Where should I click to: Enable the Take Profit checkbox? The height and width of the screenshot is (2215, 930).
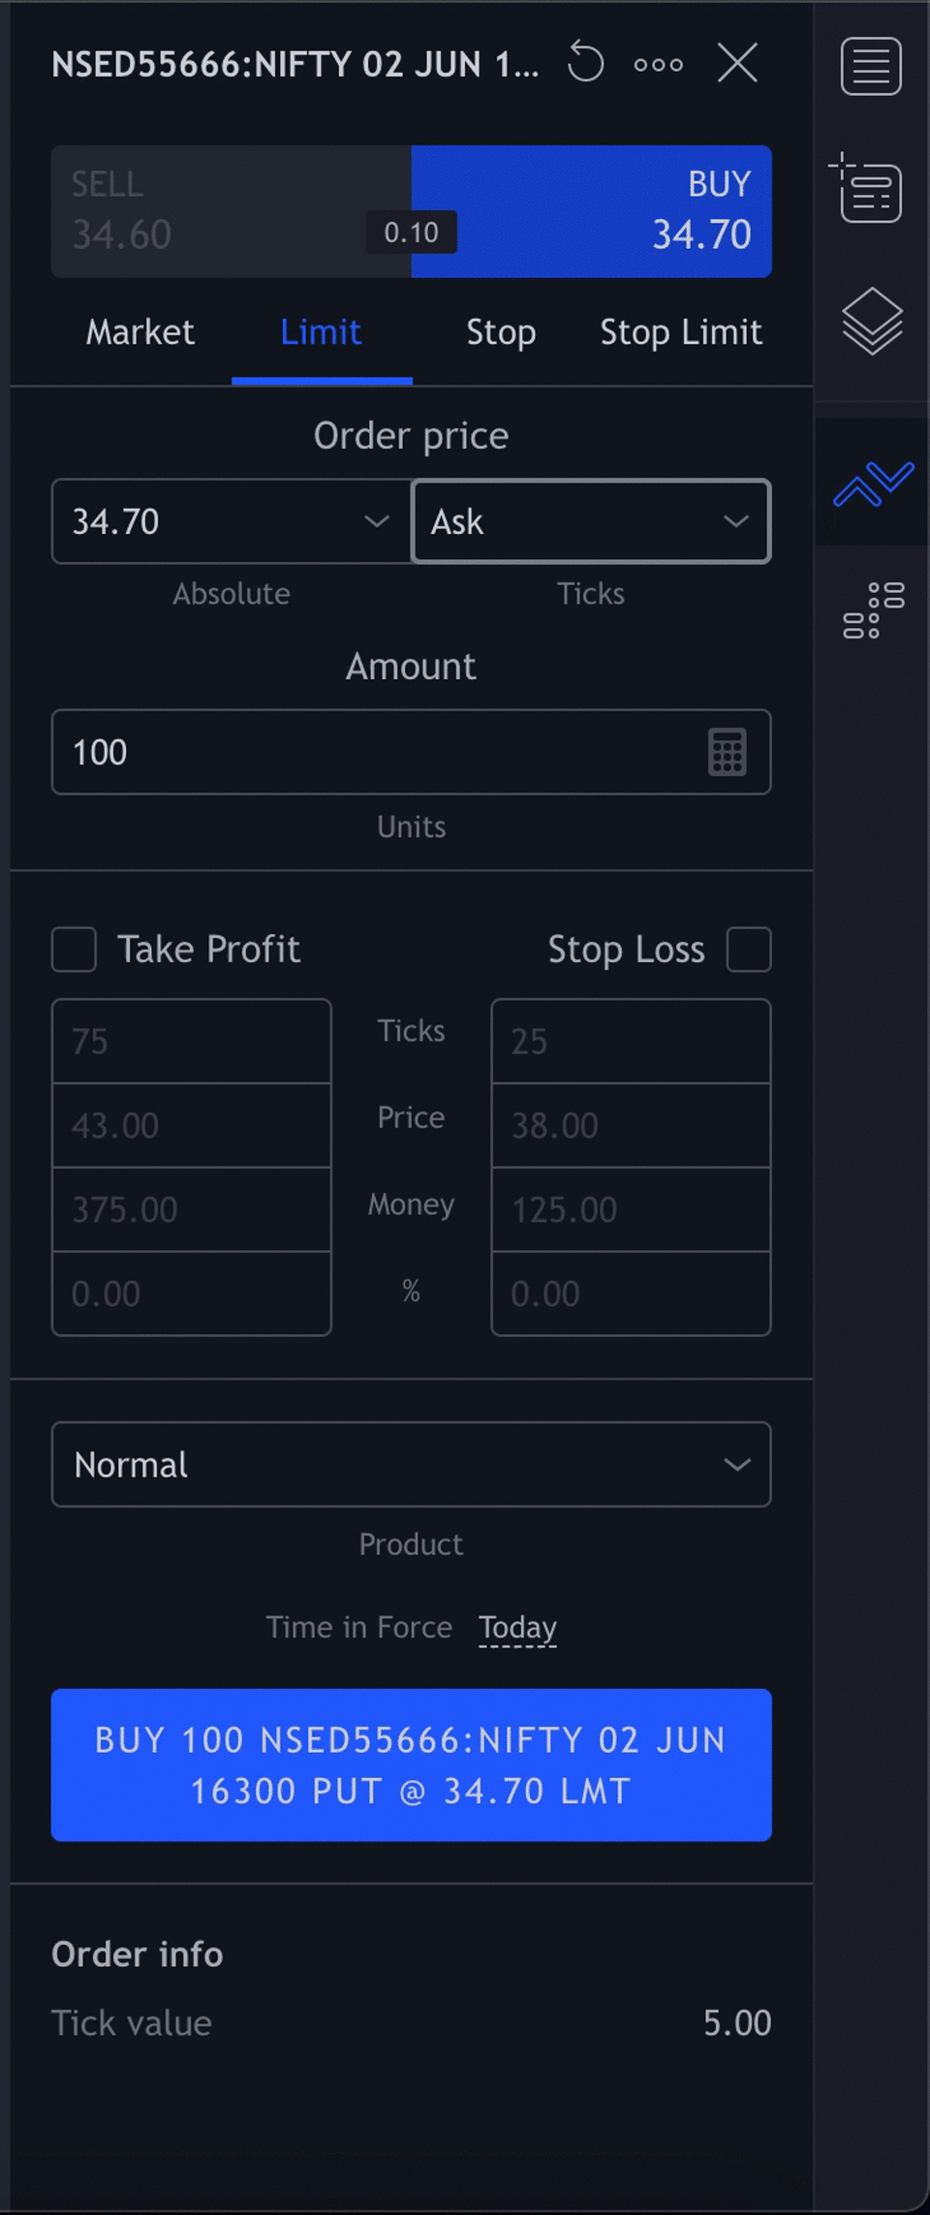74,950
